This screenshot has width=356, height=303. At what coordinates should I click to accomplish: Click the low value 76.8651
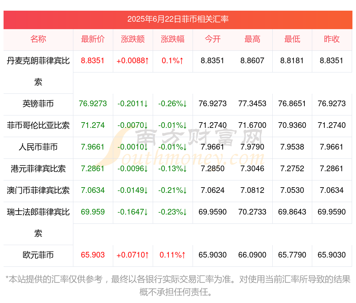pos(292,103)
